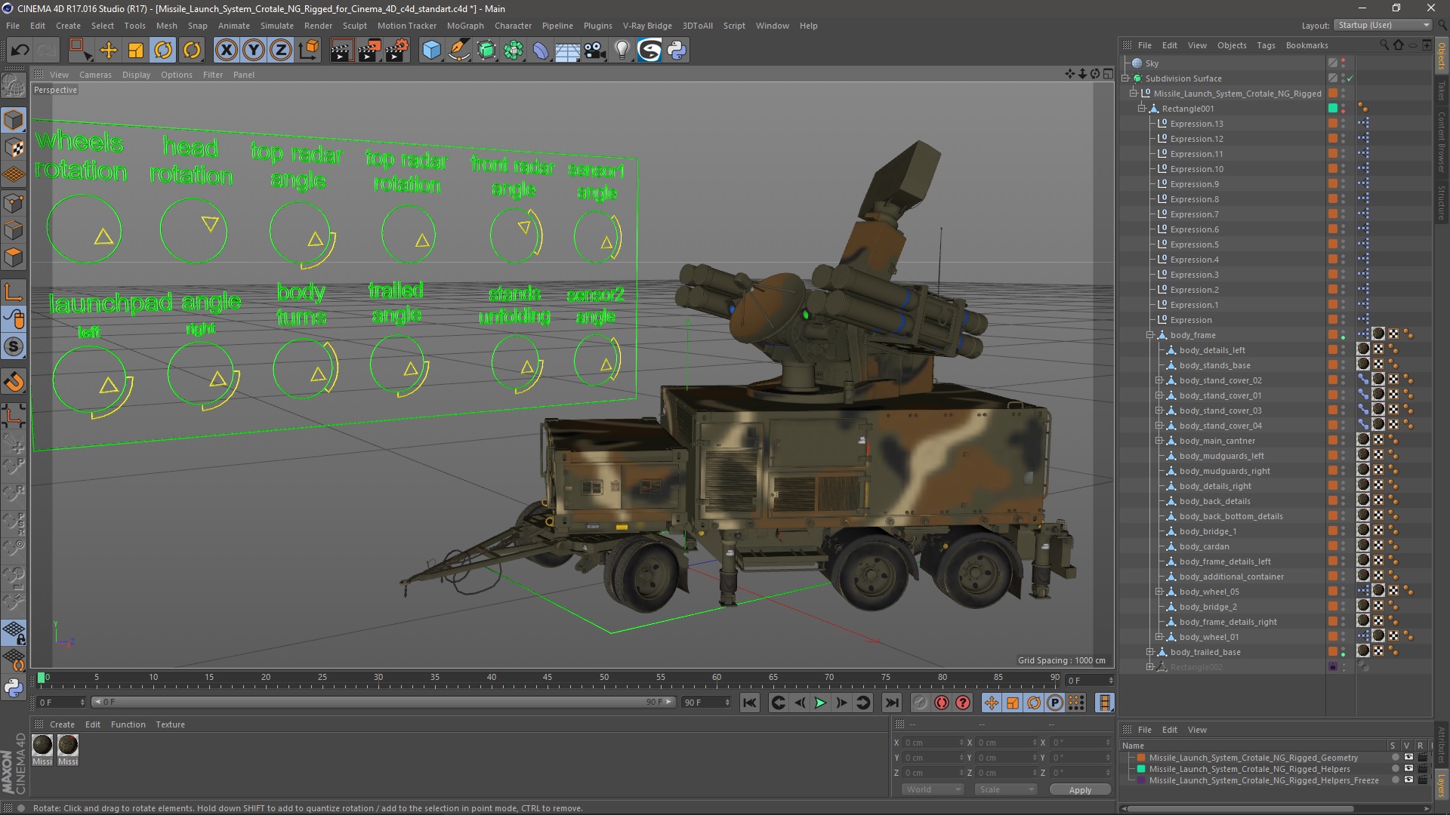Expand body_trailed_base node

pos(1149,652)
